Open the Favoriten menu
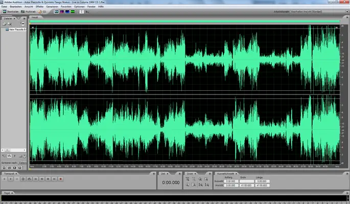The height and width of the screenshot is (204, 350). 66,7
